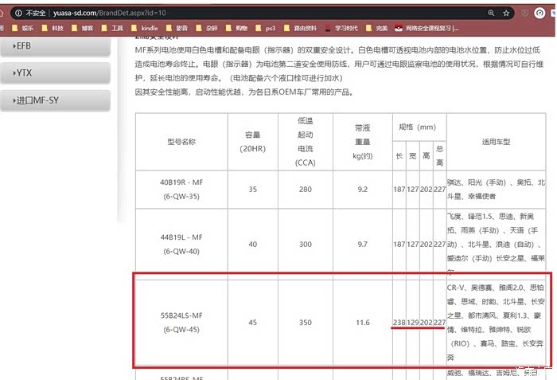Click the 带液重量 kg column header
Image resolution: width=557 pixels, height=380 pixels.
[362, 142]
